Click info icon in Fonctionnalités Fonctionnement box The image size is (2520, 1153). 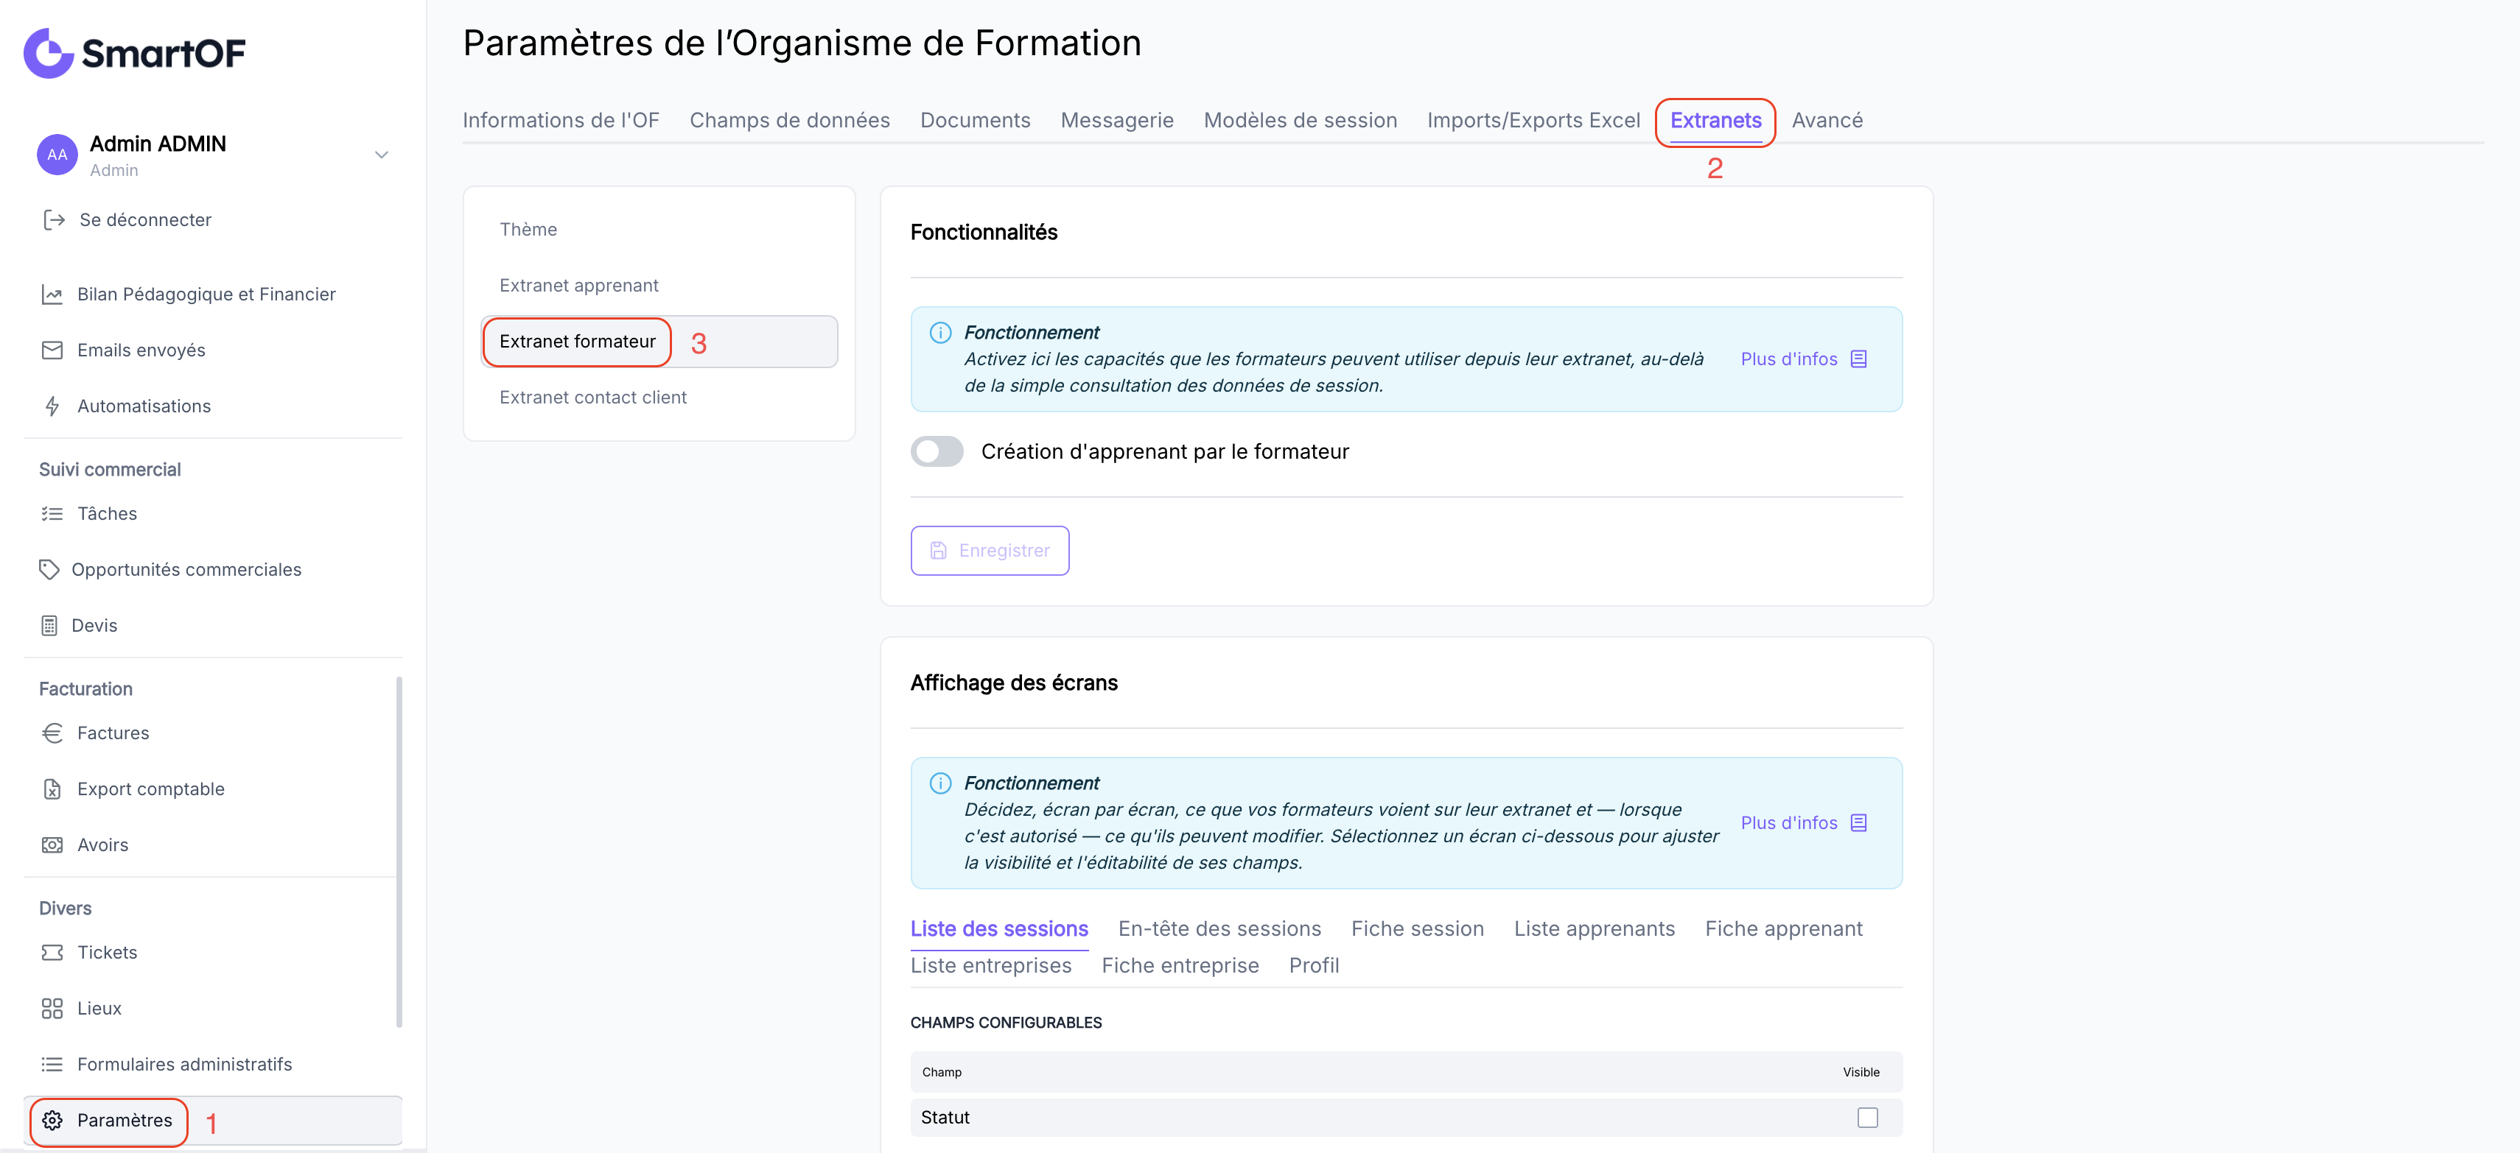pyautogui.click(x=939, y=334)
